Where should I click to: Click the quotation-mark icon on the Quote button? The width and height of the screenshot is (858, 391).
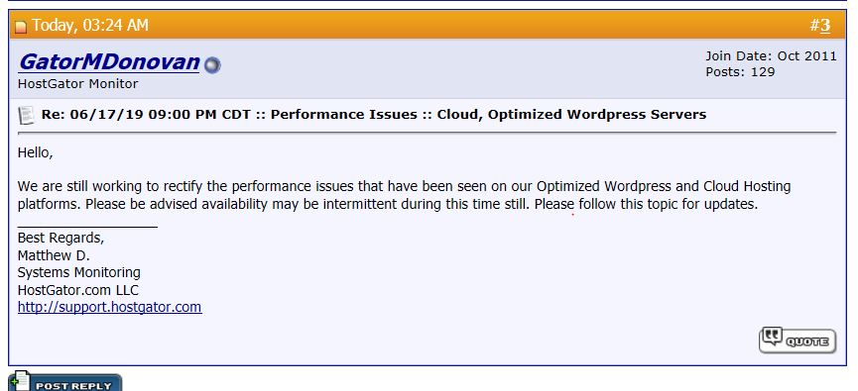(x=772, y=337)
